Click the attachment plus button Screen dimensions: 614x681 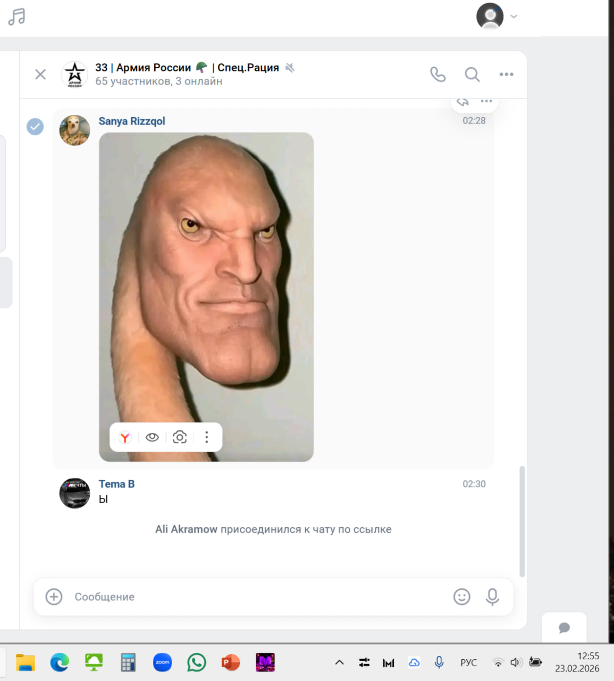tap(54, 597)
